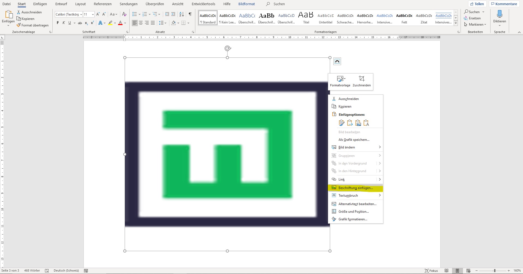Open the Referenzen tab

coord(103,4)
